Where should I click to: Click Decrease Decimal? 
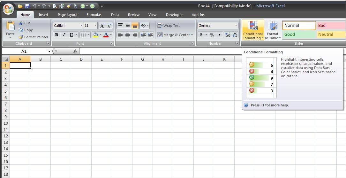click(x=235, y=35)
